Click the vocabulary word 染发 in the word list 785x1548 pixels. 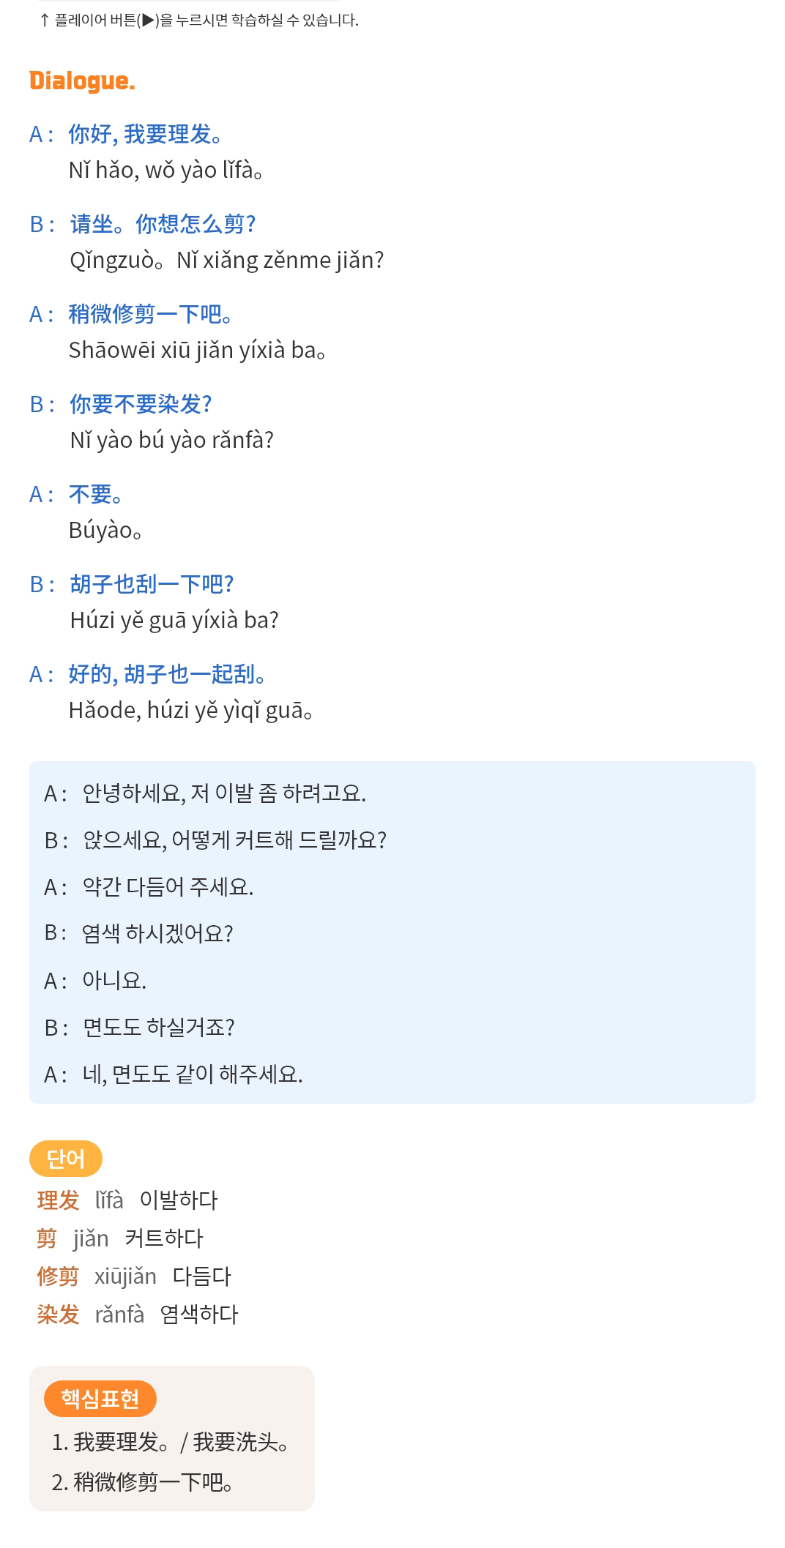58,1315
